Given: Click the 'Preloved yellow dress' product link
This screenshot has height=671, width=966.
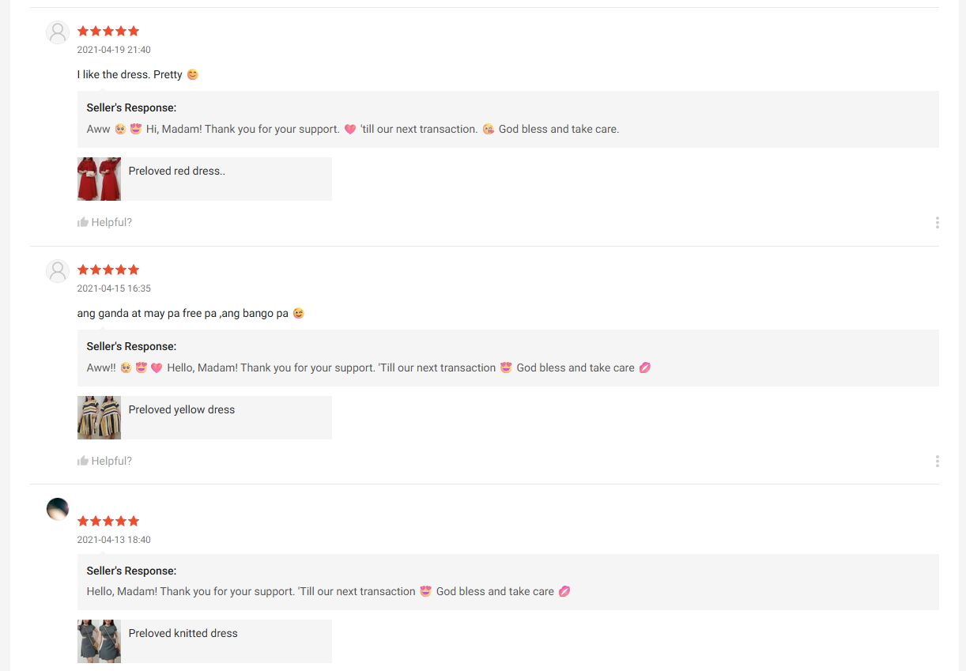Looking at the screenshot, I should 182,409.
